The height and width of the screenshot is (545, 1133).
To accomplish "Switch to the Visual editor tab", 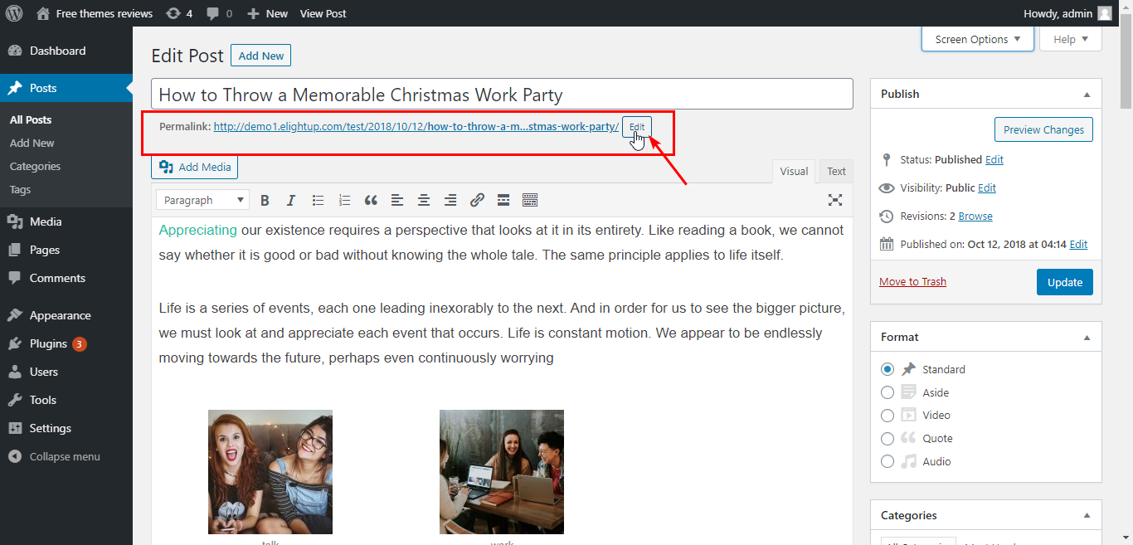I will point(794,172).
